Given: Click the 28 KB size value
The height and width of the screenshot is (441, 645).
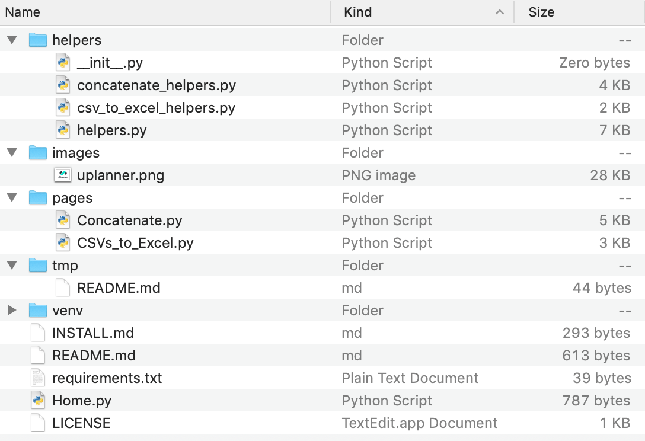Looking at the screenshot, I should [x=610, y=175].
